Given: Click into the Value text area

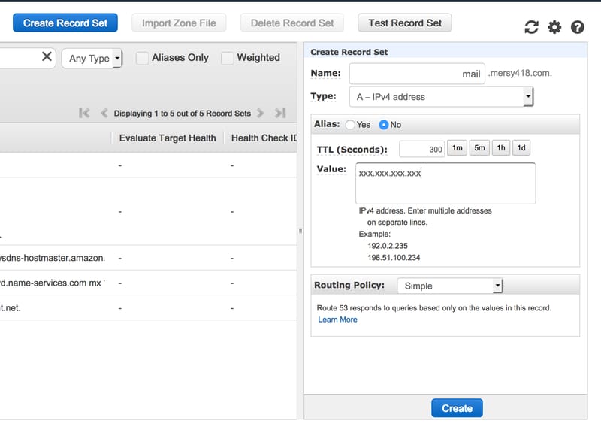Looking at the screenshot, I should (x=445, y=183).
